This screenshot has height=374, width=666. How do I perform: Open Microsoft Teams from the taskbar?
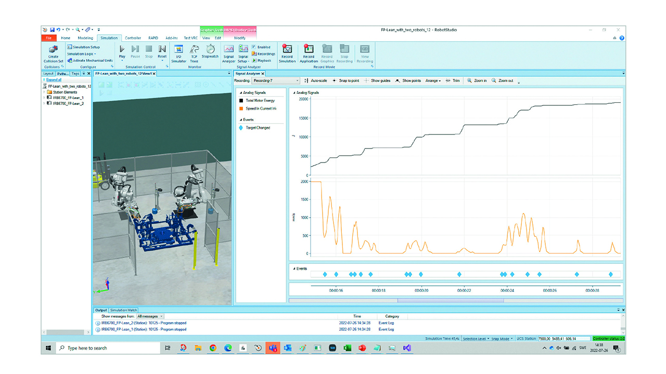273,348
